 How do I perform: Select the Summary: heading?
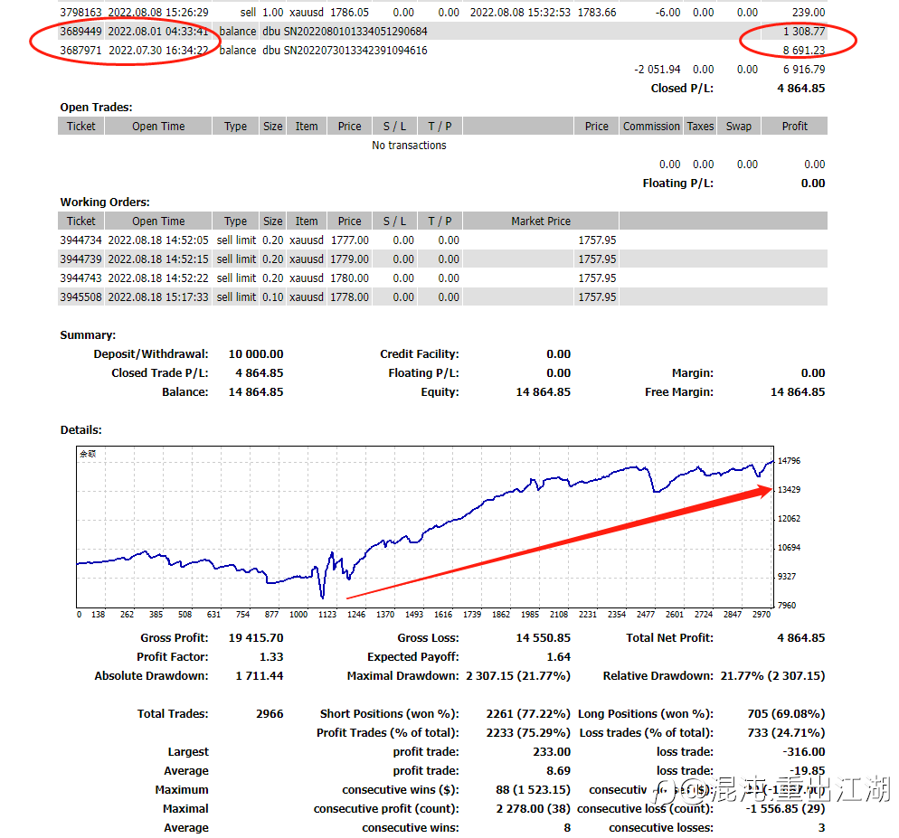pos(88,334)
